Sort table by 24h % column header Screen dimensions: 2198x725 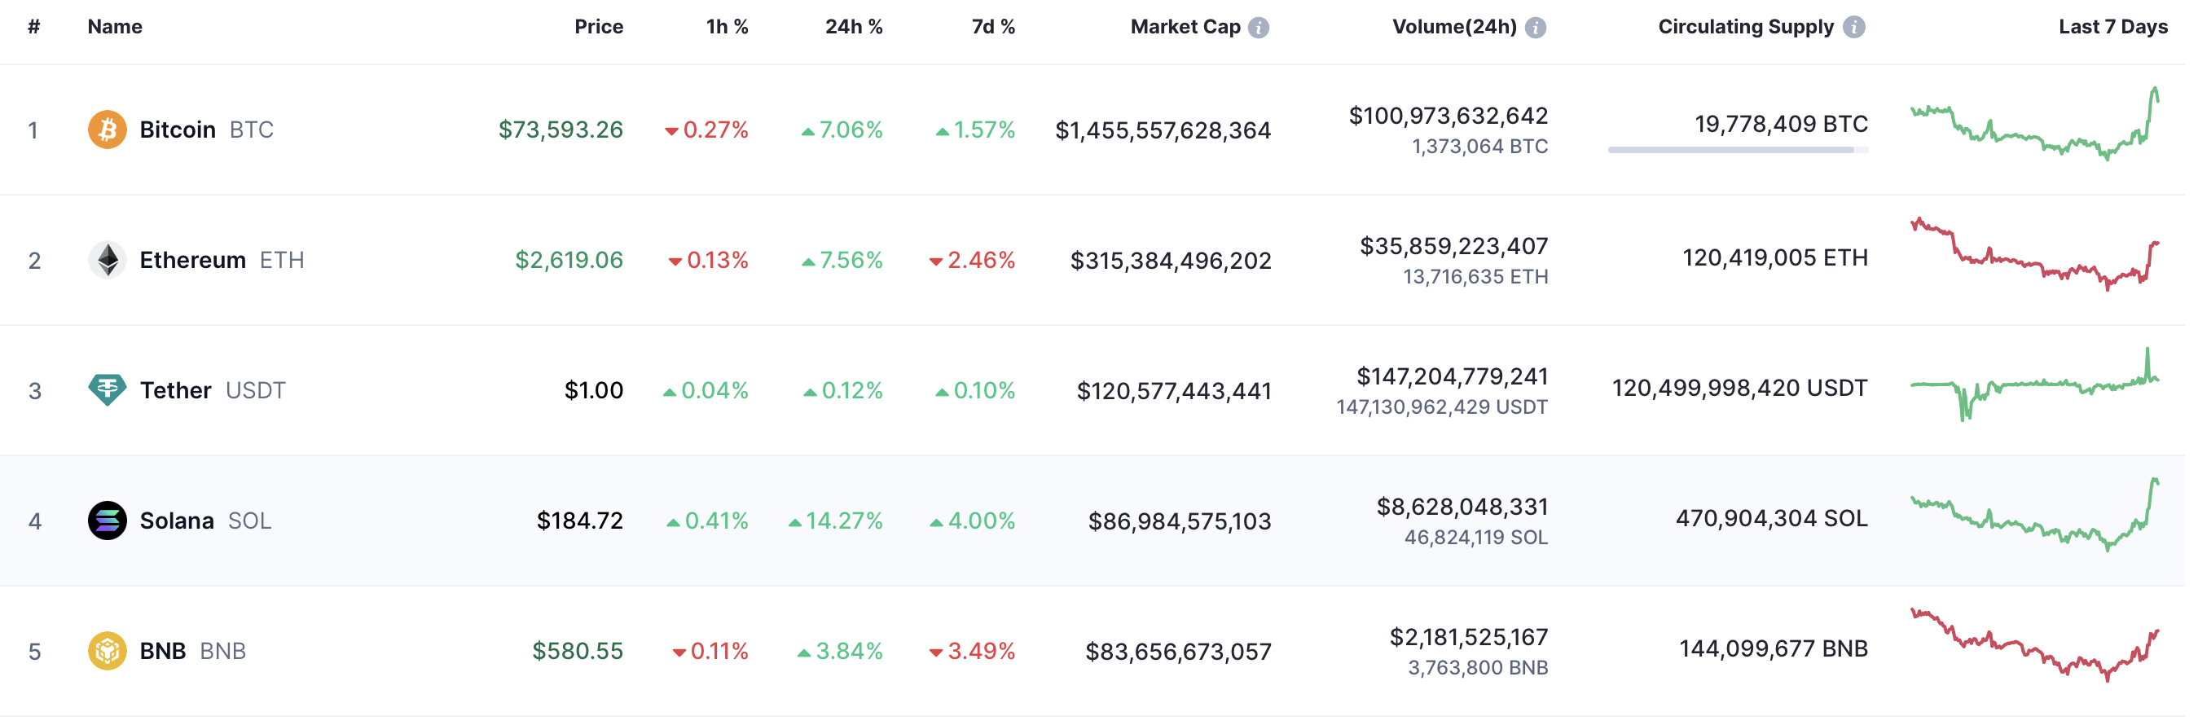coord(853,26)
